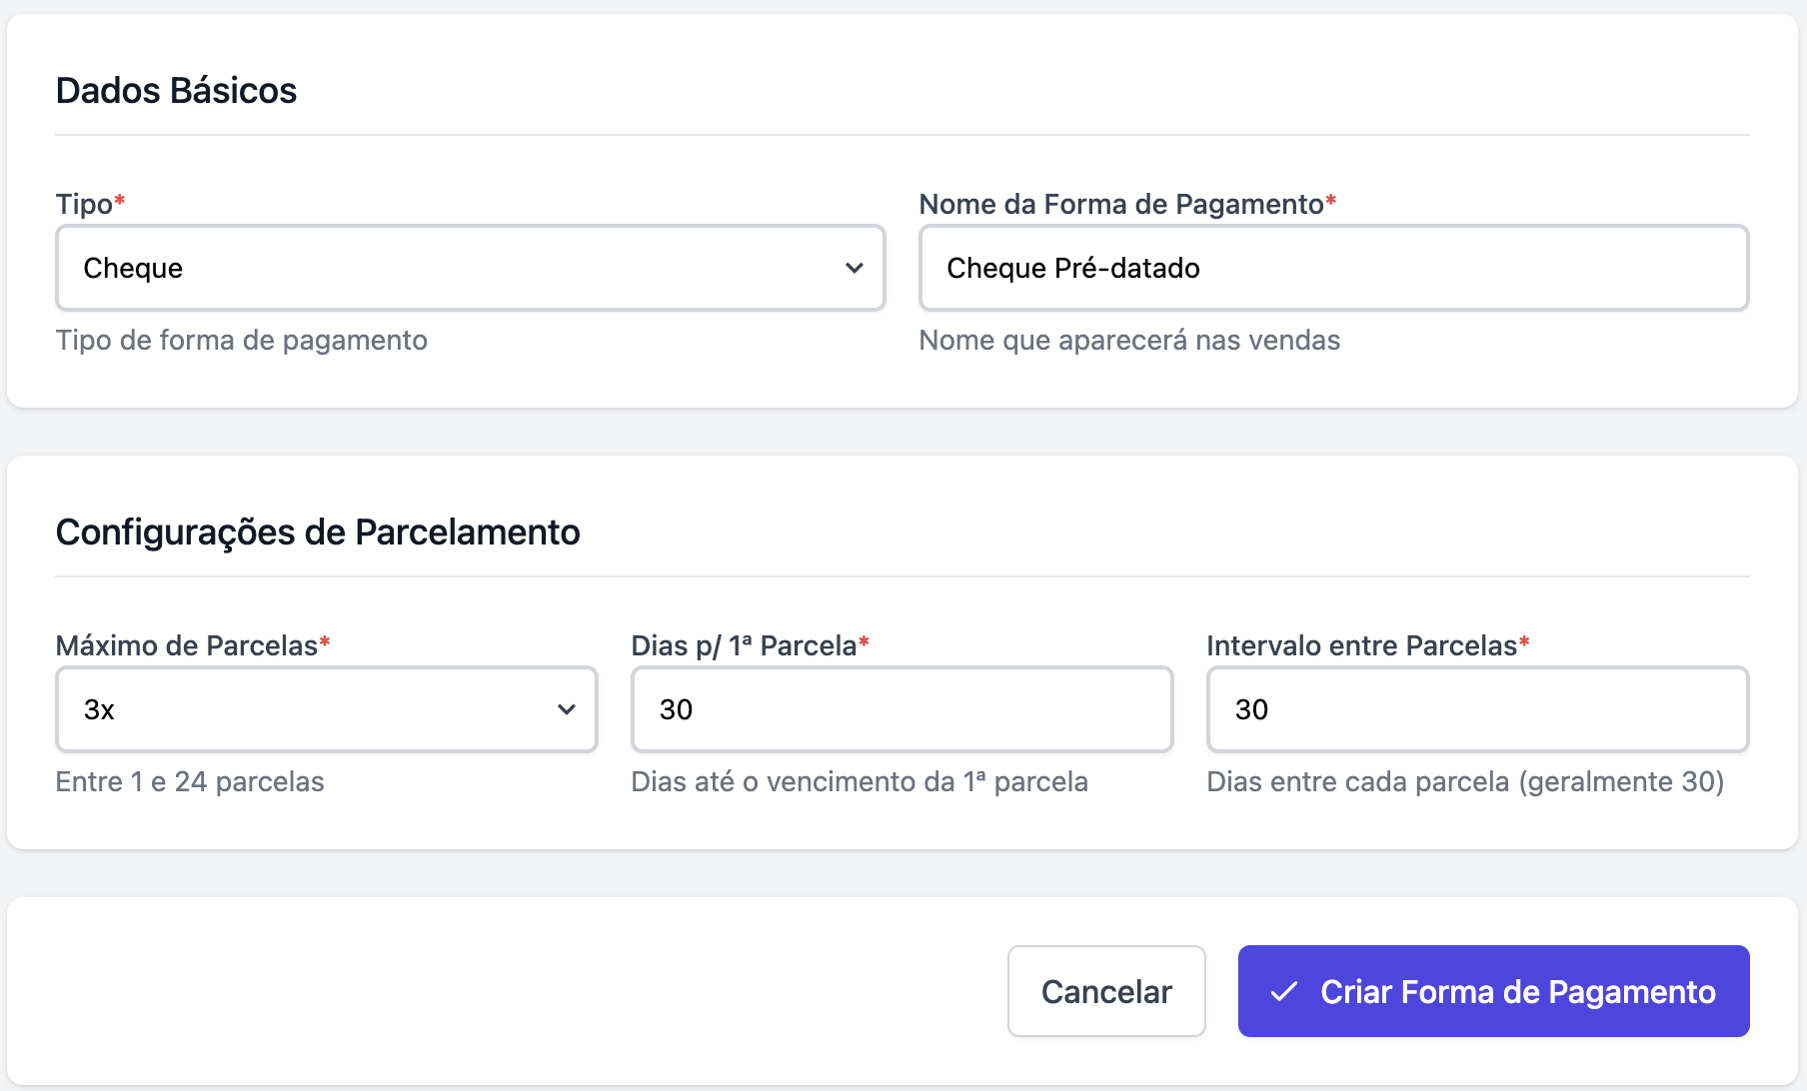
Task: Click the Tipo field label
Action: coord(84,204)
